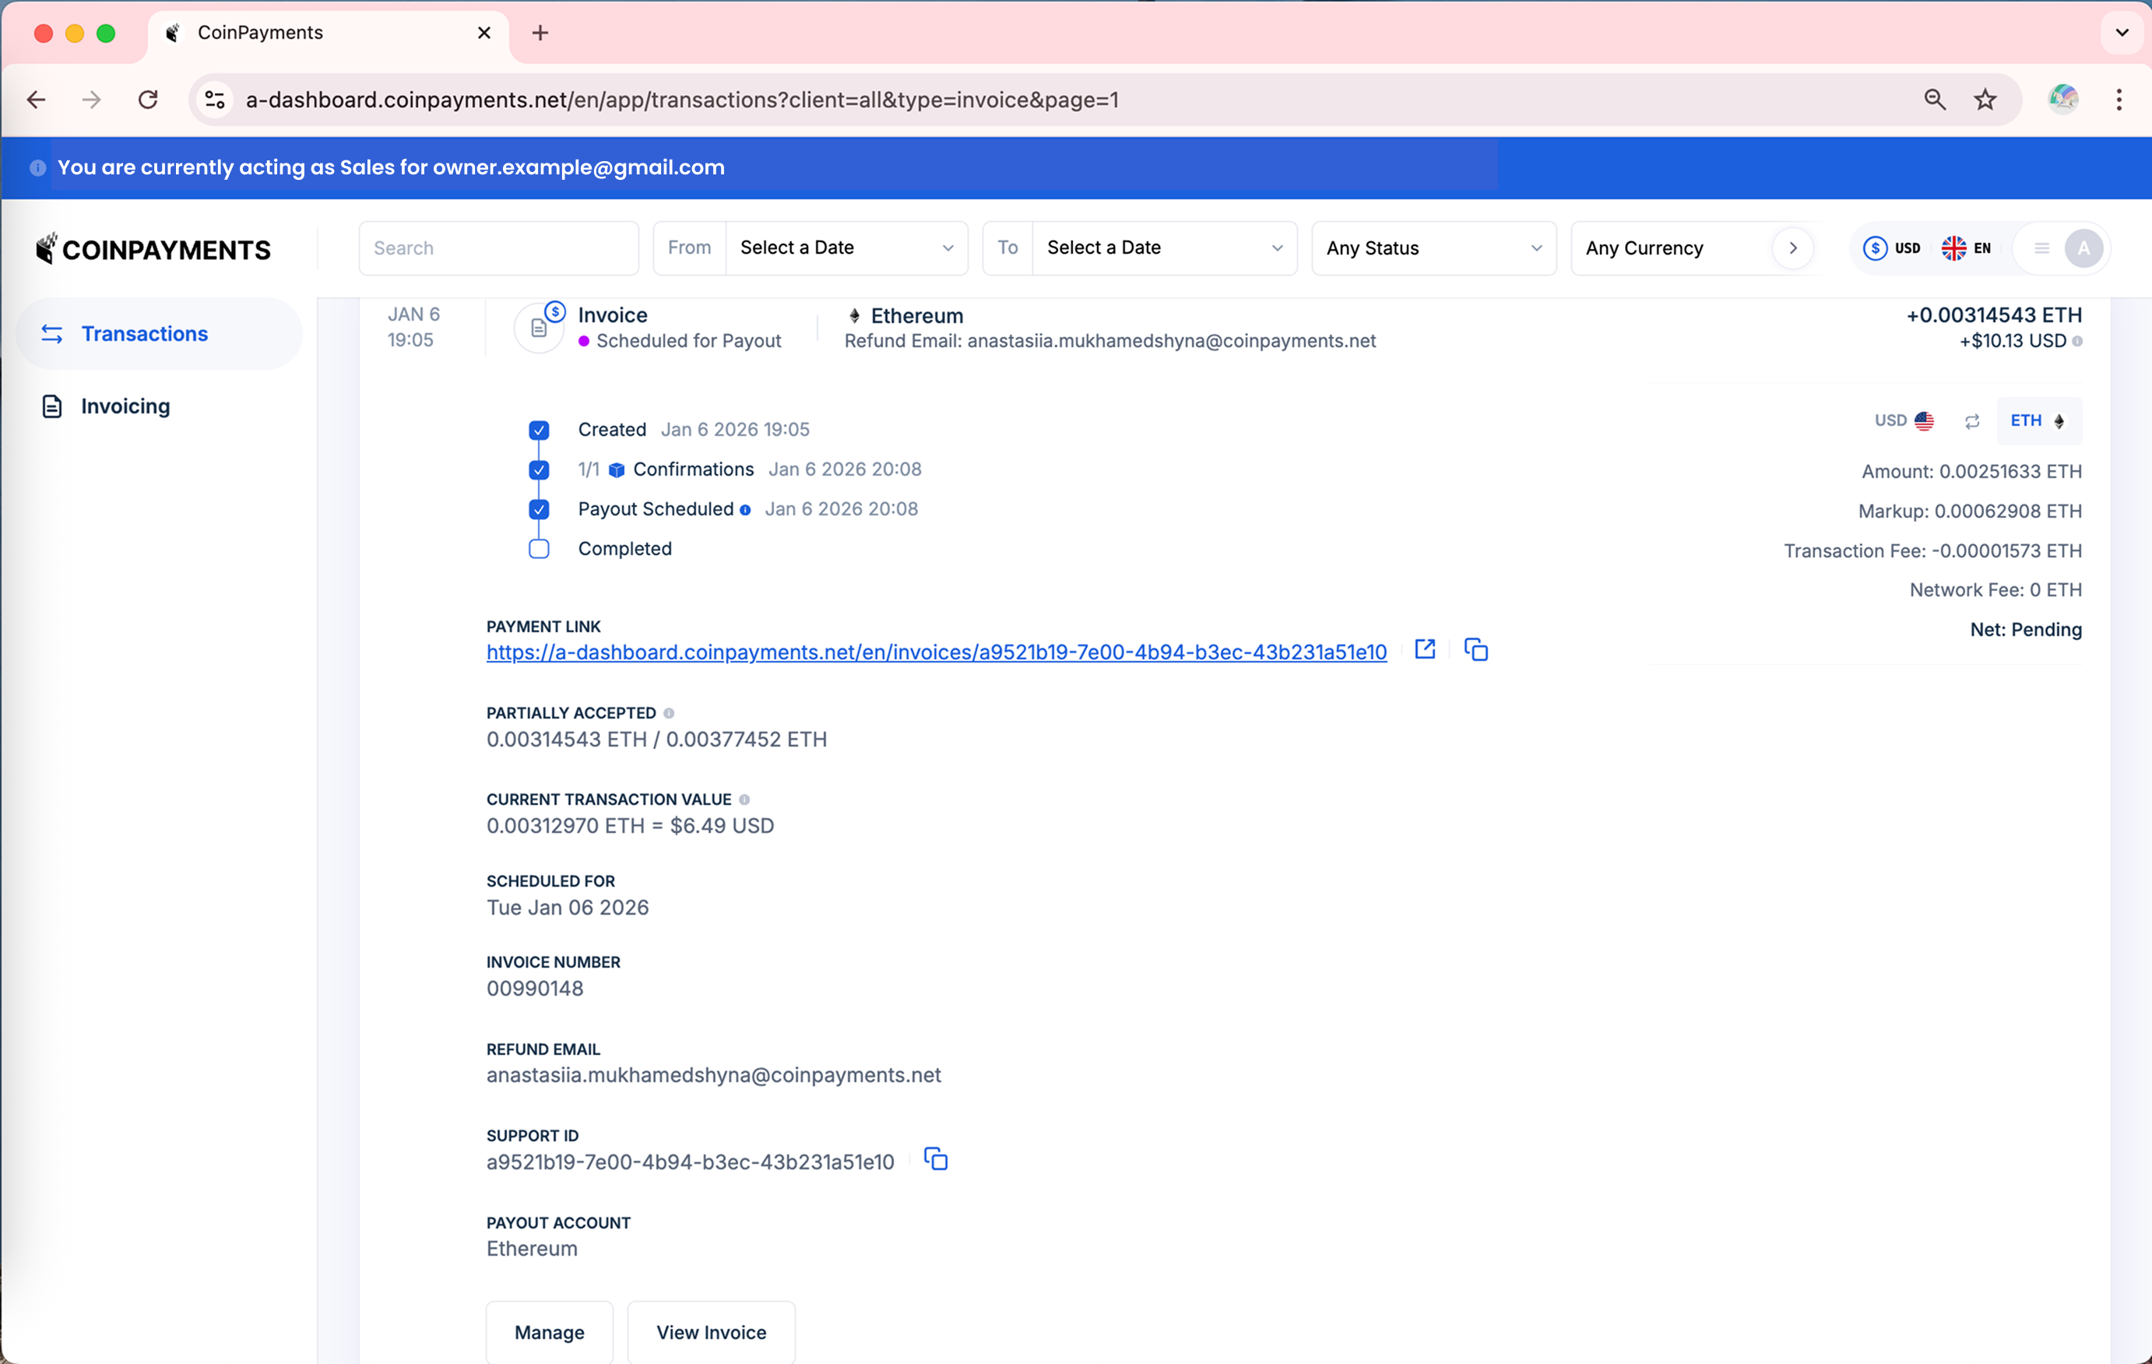Copy the payment link icon
This screenshot has height=1364, width=2152.
[1475, 650]
